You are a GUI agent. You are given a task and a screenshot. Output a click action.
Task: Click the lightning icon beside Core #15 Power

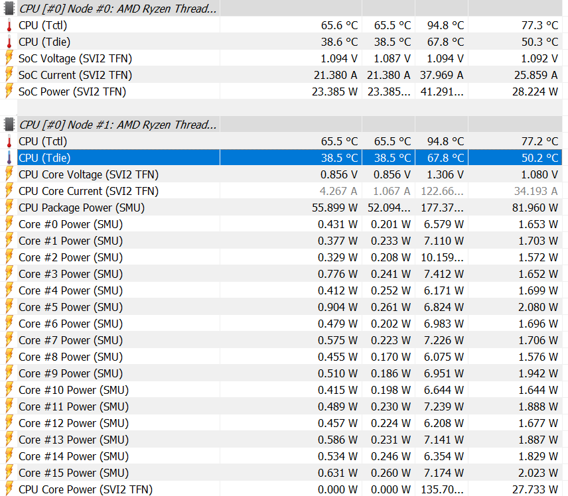point(9,473)
